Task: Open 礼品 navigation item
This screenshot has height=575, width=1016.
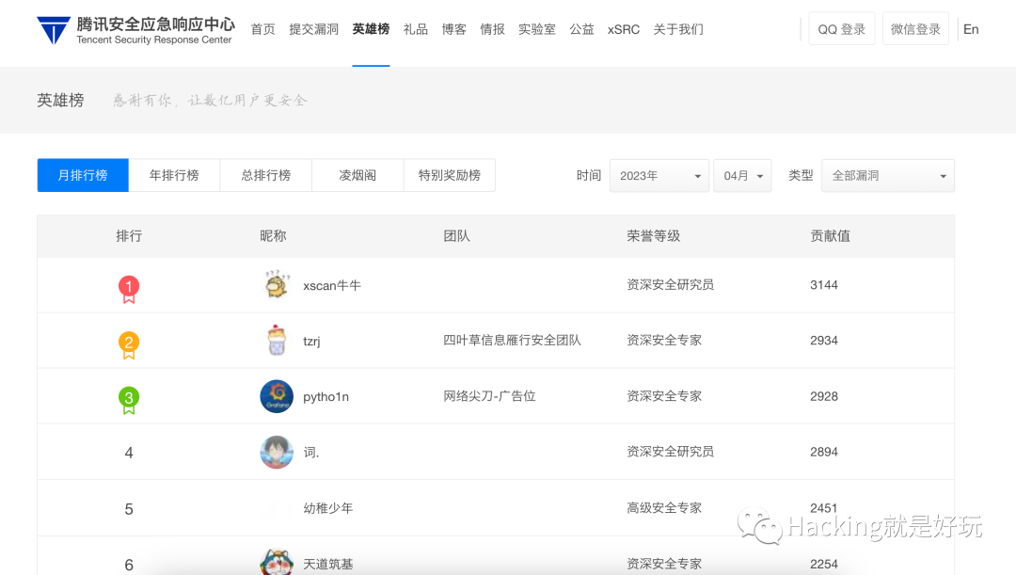Action: tap(416, 29)
